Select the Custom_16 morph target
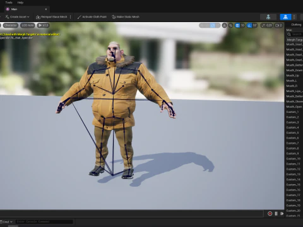This screenshot has width=303, height=227. coord(294,190)
